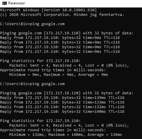Click the Microsoft Corporation copyright line
Screen dimensions: 142x139
click(x=62, y=15)
